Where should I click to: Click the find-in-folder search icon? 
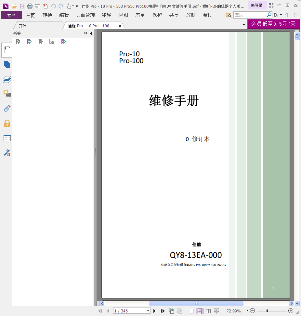point(229,15)
